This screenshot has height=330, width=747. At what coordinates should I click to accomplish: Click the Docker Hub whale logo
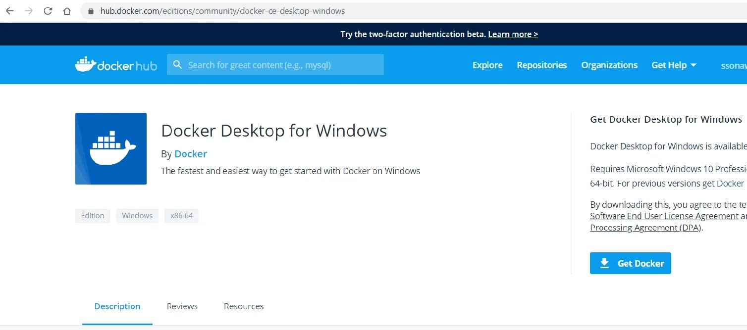point(116,65)
